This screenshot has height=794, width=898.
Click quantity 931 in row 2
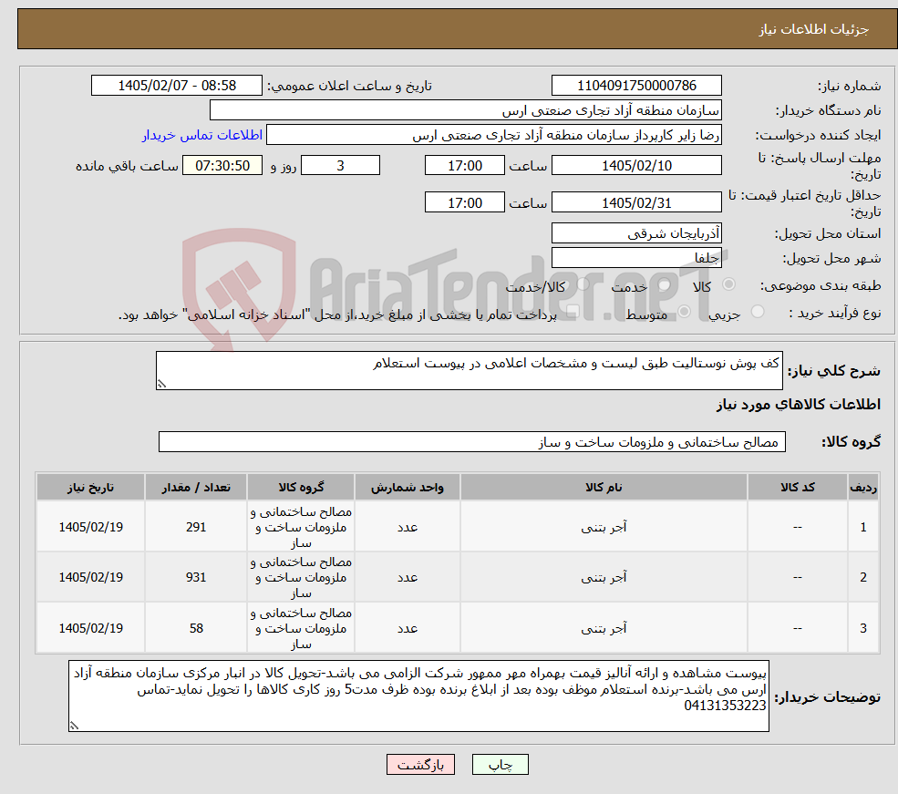coord(196,577)
